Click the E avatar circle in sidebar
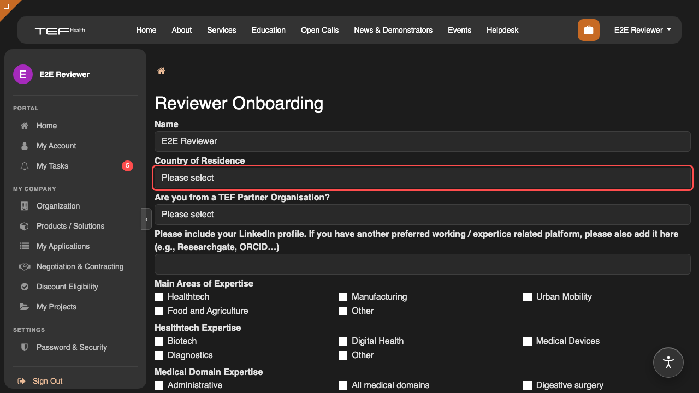Image resolution: width=699 pixels, height=393 pixels. [23, 74]
